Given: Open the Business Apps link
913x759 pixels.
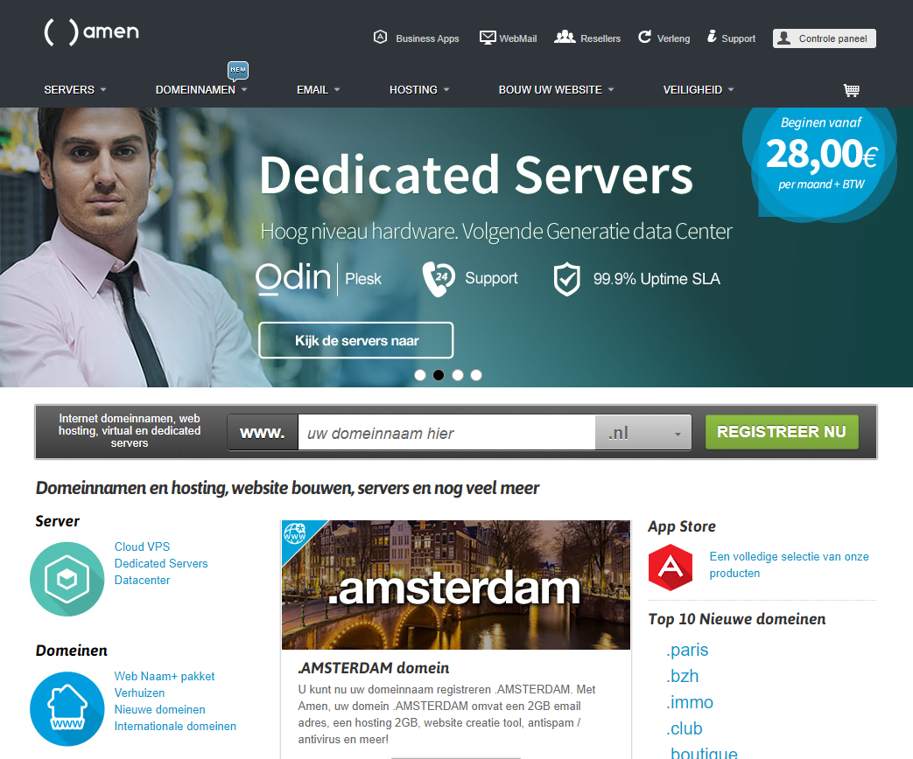Looking at the screenshot, I should click(x=427, y=38).
